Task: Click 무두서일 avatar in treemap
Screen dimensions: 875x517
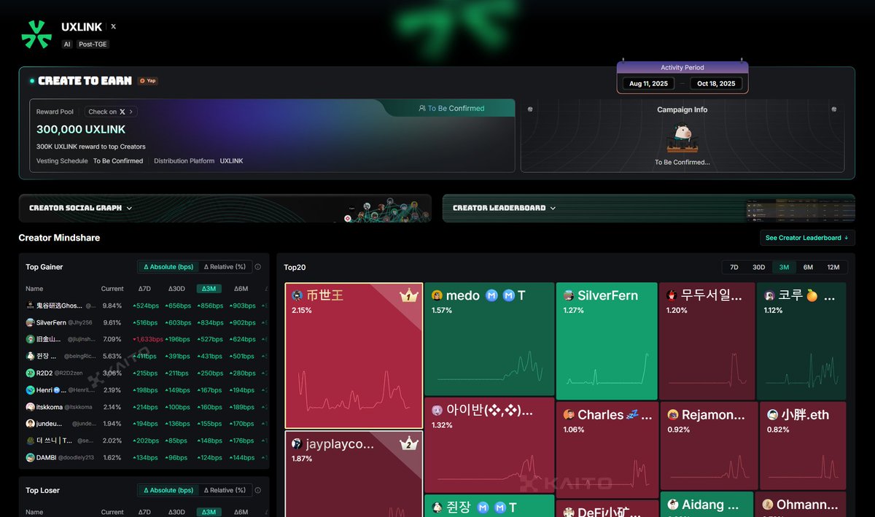Action: (x=672, y=295)
